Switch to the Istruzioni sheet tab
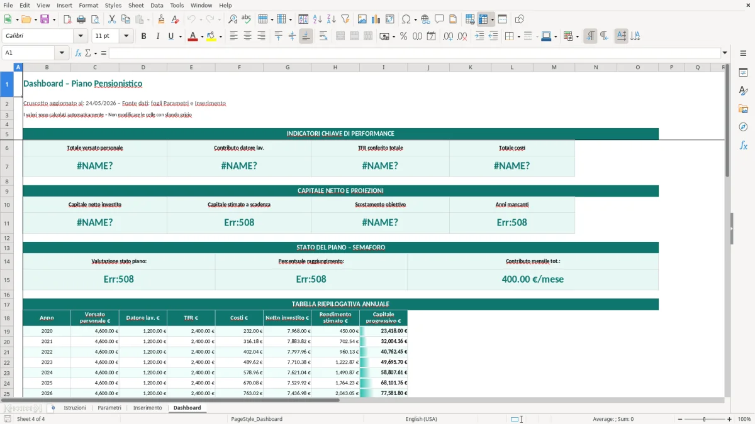 (75, 408)
